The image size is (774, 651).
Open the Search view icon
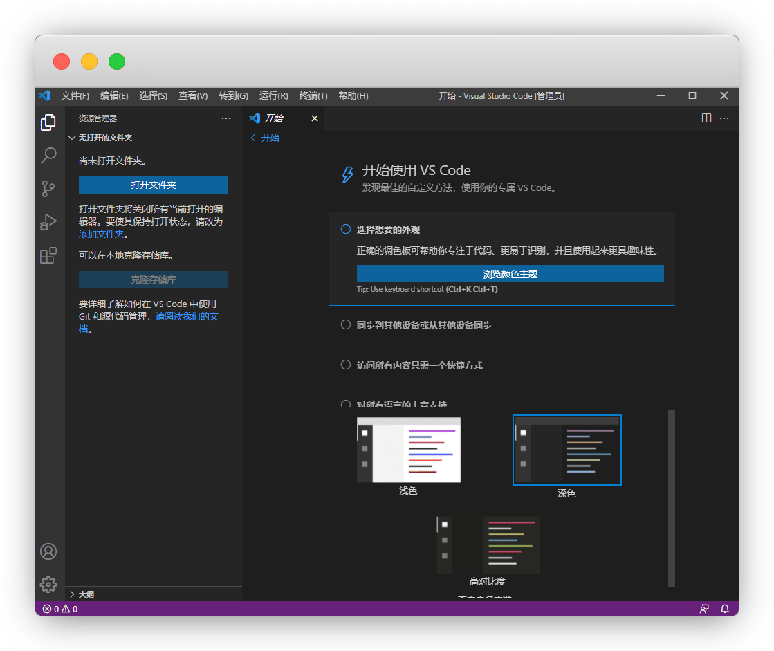click(48, 156)
